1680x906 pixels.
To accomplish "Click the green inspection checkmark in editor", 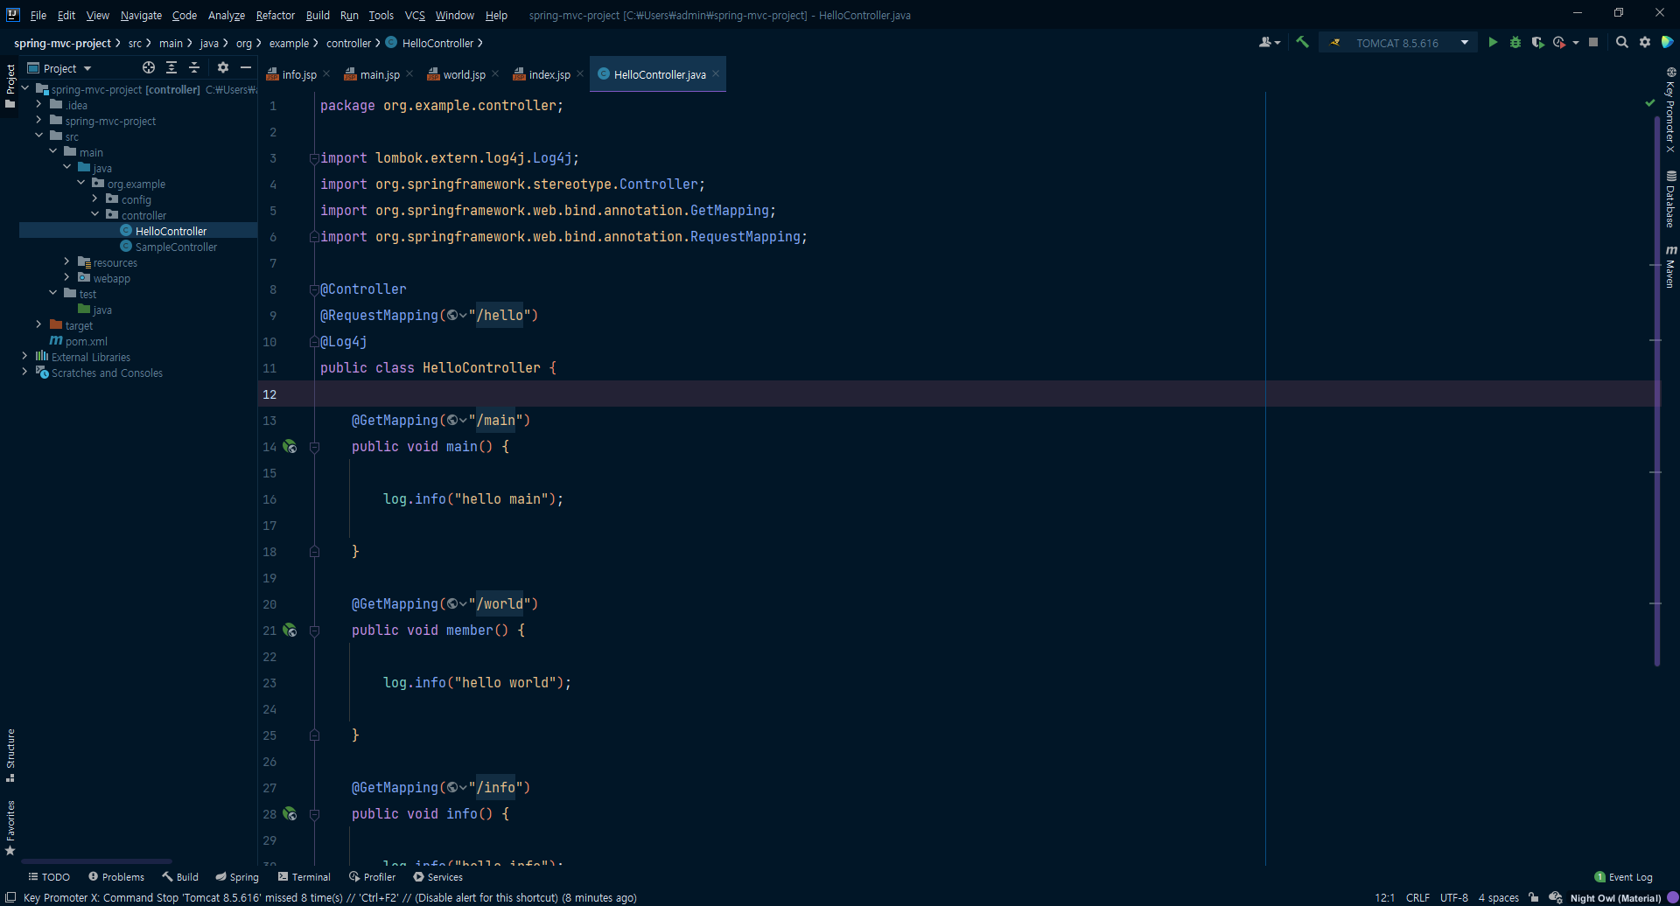I will point(1650,103).
